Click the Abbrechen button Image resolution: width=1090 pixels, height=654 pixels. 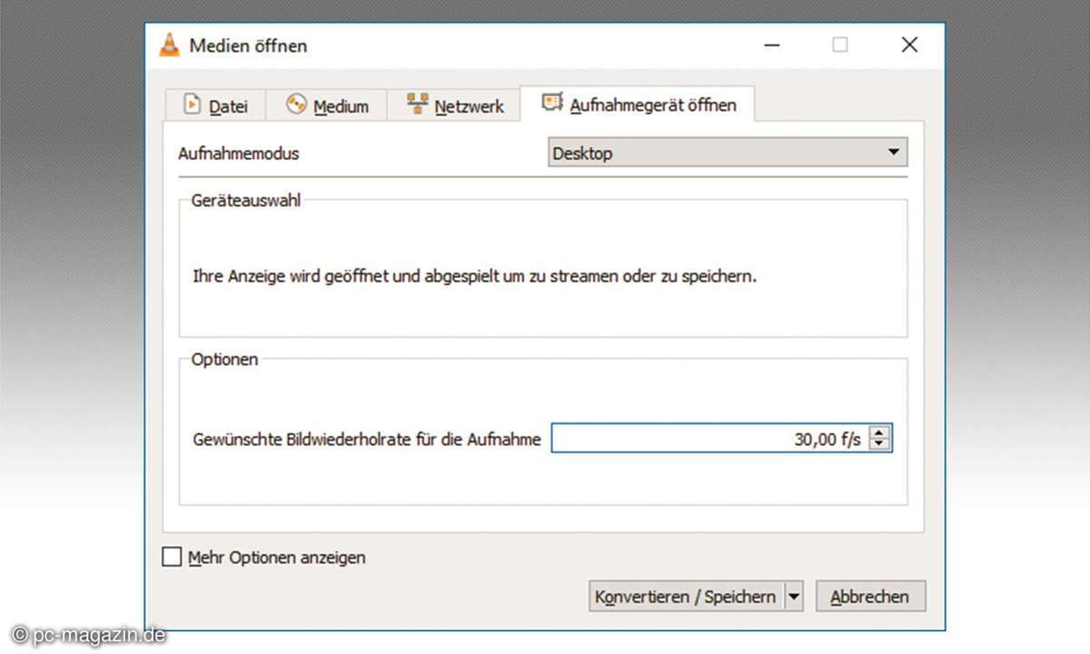pos(870,597)
